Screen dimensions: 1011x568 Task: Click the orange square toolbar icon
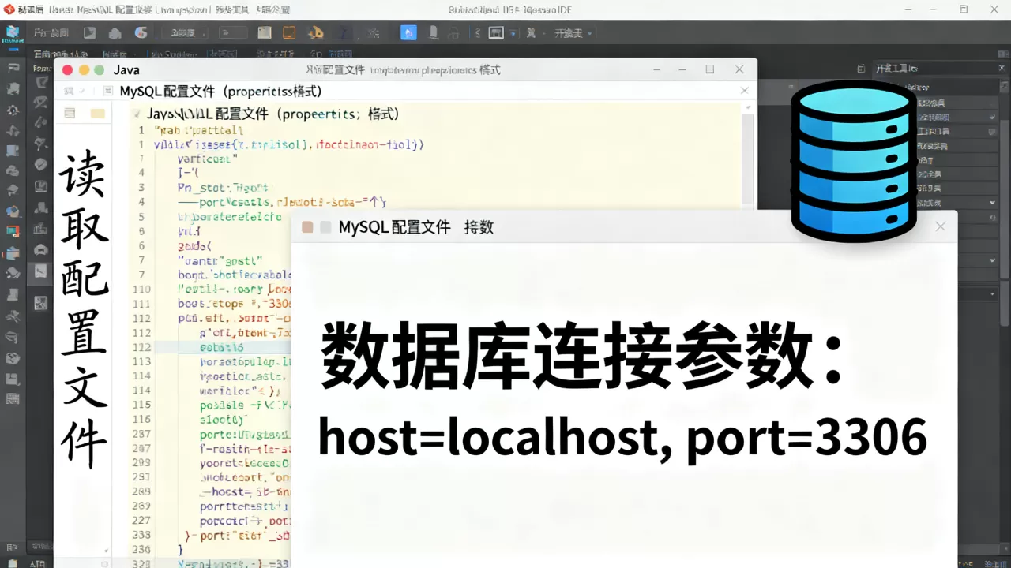[x=289, y=33]
